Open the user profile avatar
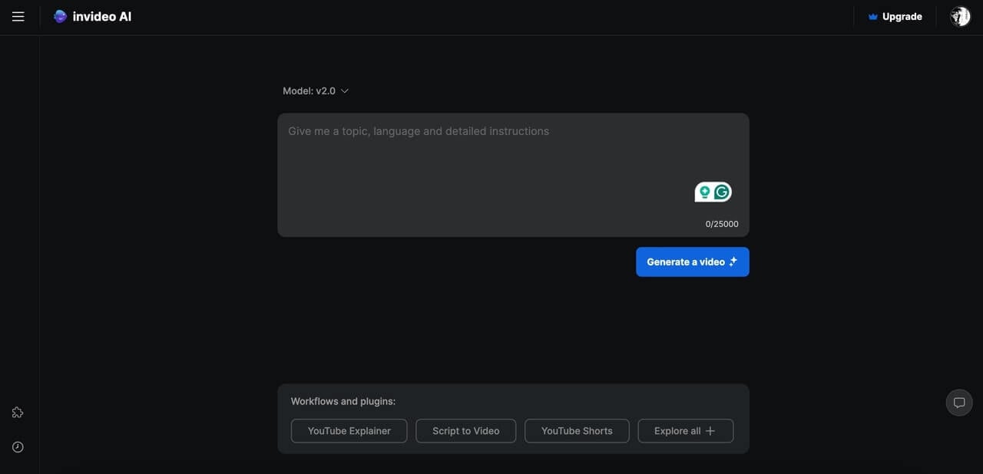 [960, 16]
